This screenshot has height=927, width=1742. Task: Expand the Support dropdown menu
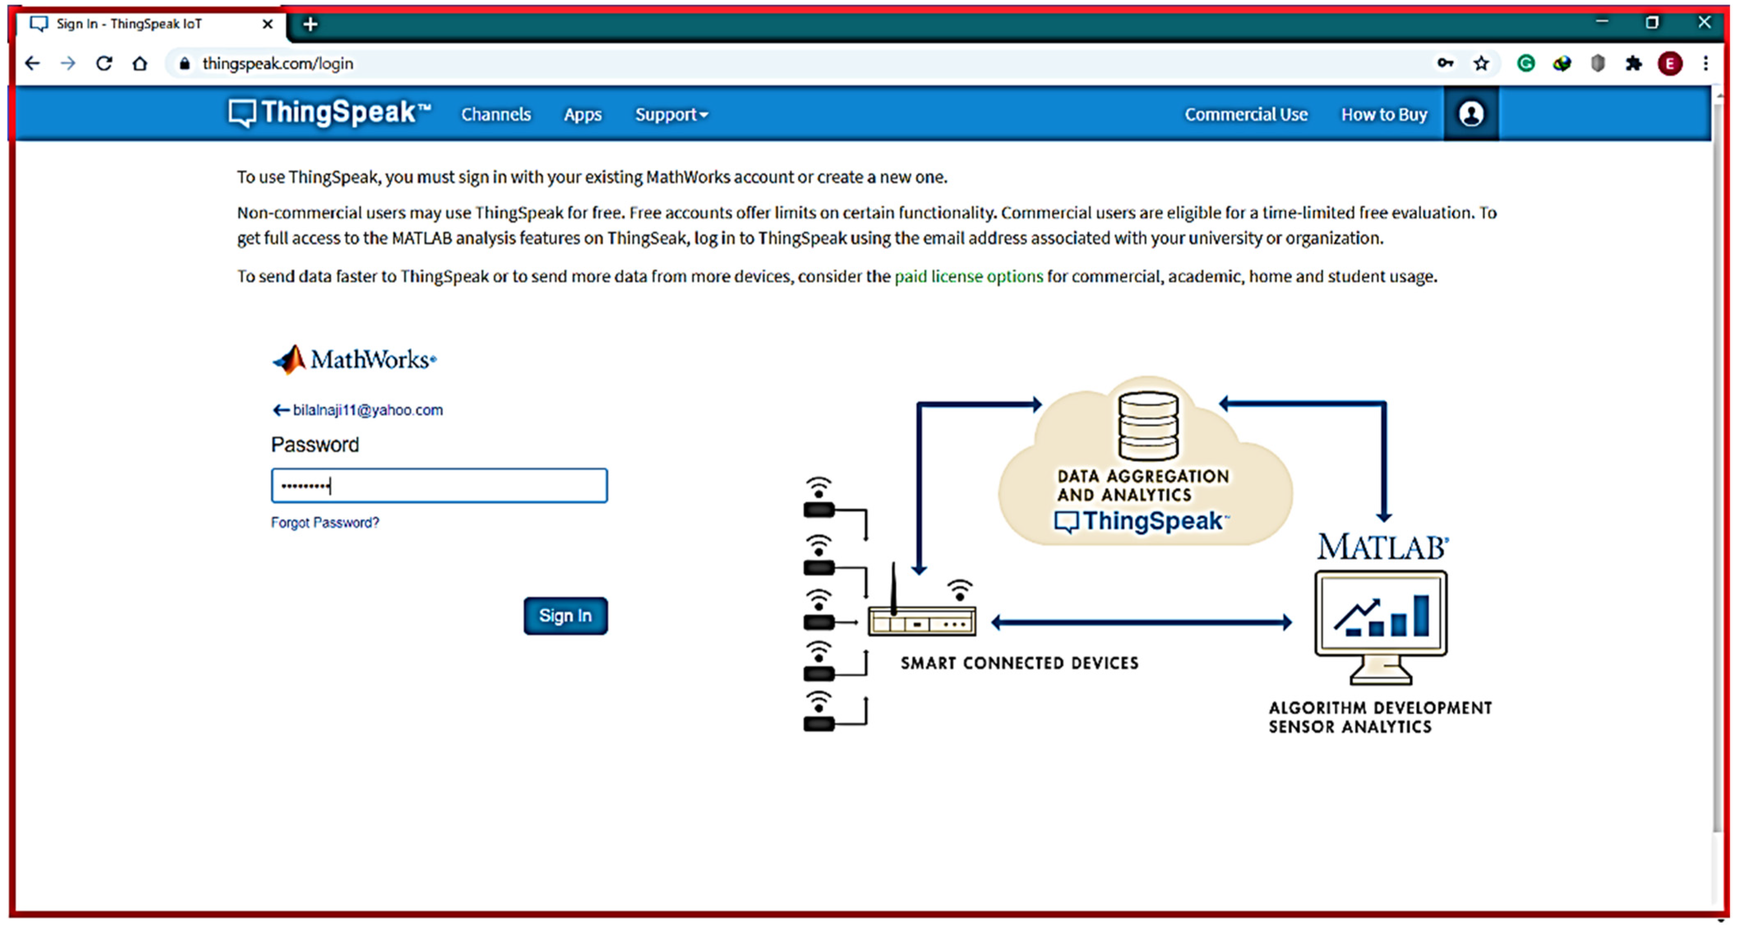click(671, 114)
